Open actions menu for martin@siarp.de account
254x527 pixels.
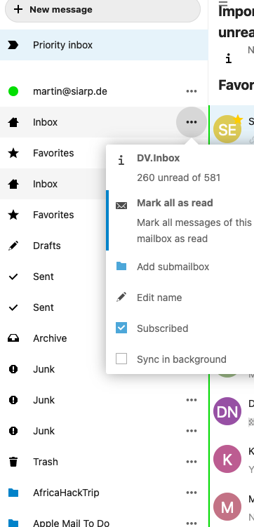(x=192, y=91)
